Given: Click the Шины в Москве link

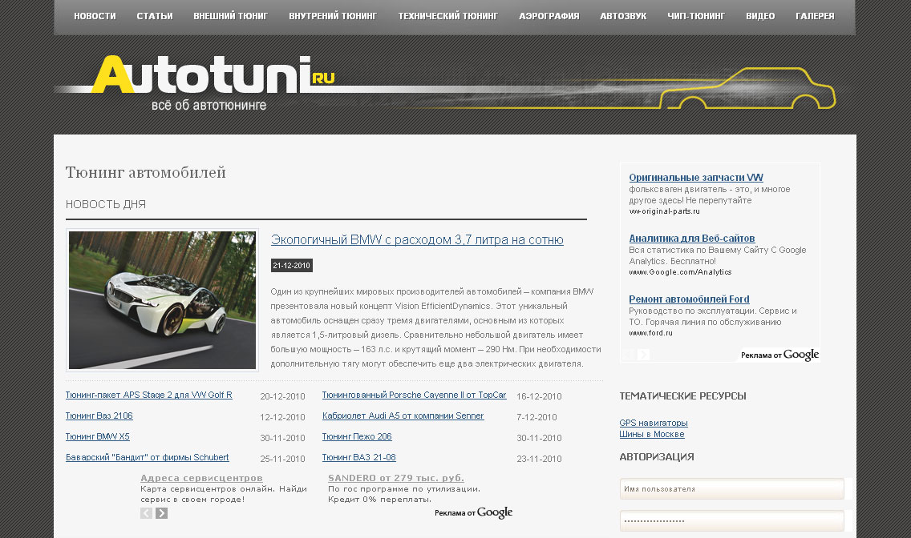Looking at the screenshot, I should [651, 434].
